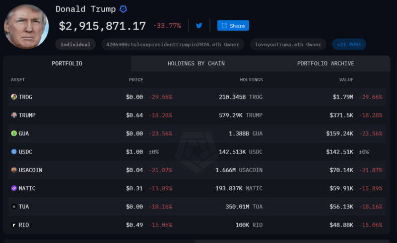Screen dimensions: 397x243
Task: Click the 142.513K USDC holdings cell
Action: (240, 152)
